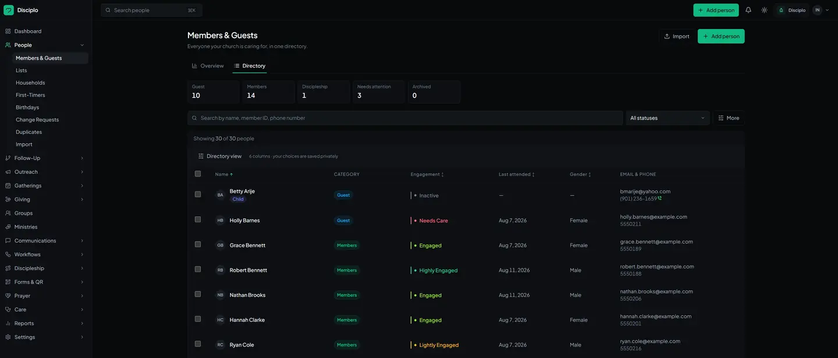
Task: Open the account menu chevron
Action: click(x=828, y=10)
